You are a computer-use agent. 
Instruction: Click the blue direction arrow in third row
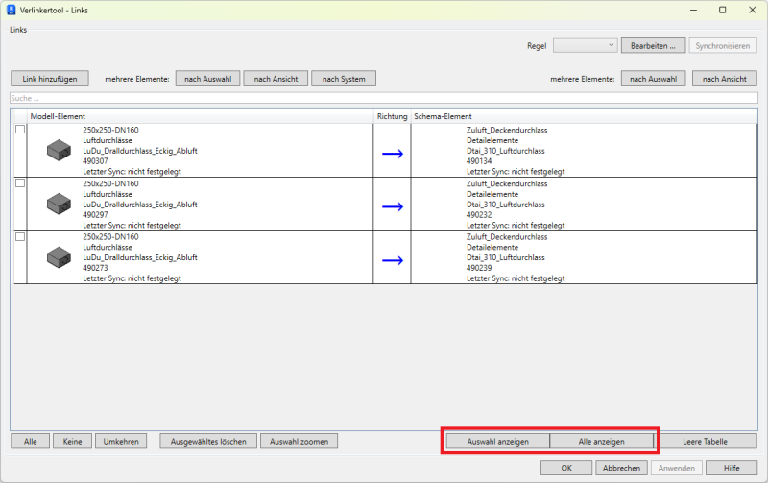tap(393, 258)
